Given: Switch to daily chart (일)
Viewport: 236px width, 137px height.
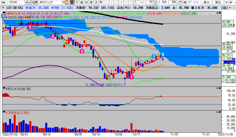Looking at the screenshot, I should pos(72,2).
